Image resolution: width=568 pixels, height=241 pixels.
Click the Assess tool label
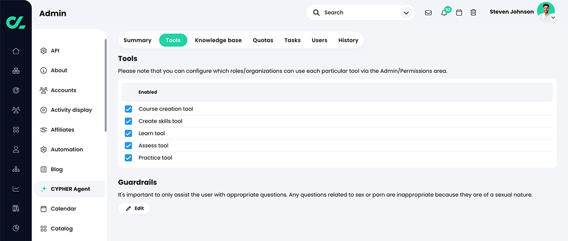[x=154, y=146]
